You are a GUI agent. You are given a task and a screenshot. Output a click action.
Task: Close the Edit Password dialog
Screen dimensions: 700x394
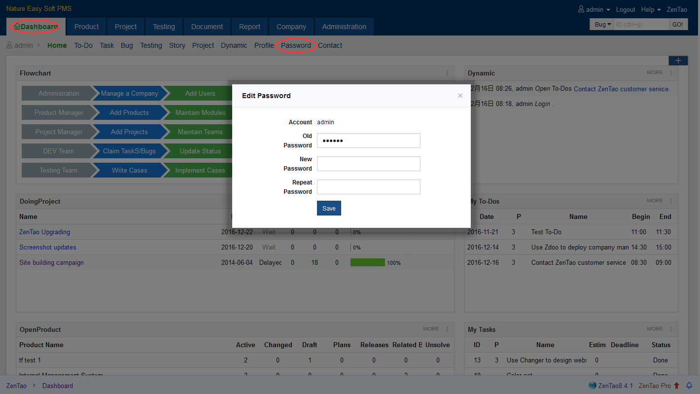460,96
